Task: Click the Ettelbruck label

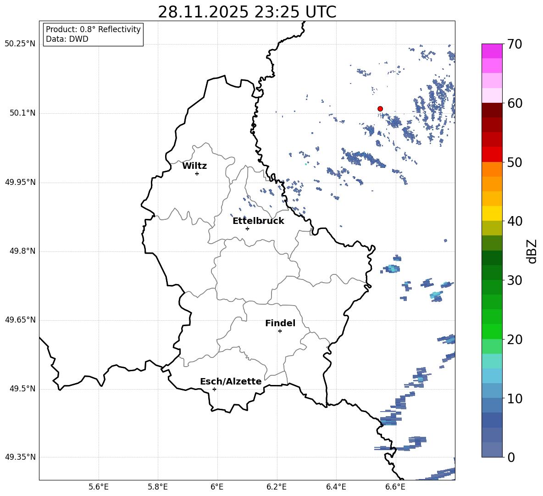Action: pos(258,221)
